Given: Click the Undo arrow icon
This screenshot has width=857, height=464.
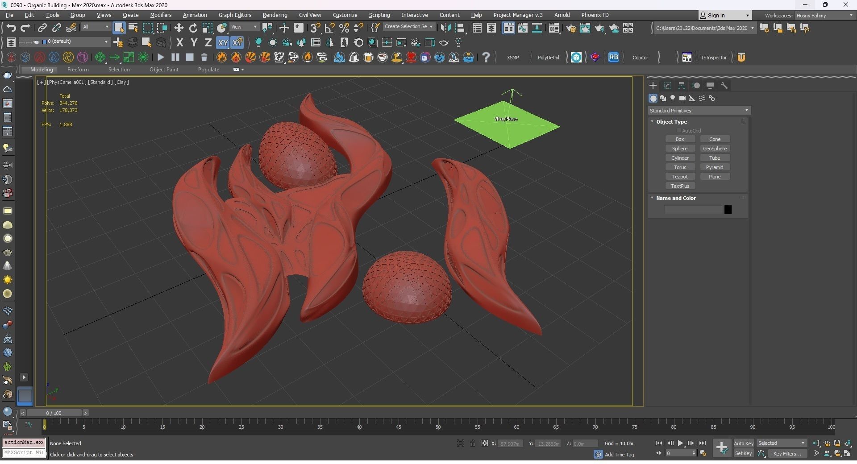Looking at the screenshot, I should [x=11, y=28].
